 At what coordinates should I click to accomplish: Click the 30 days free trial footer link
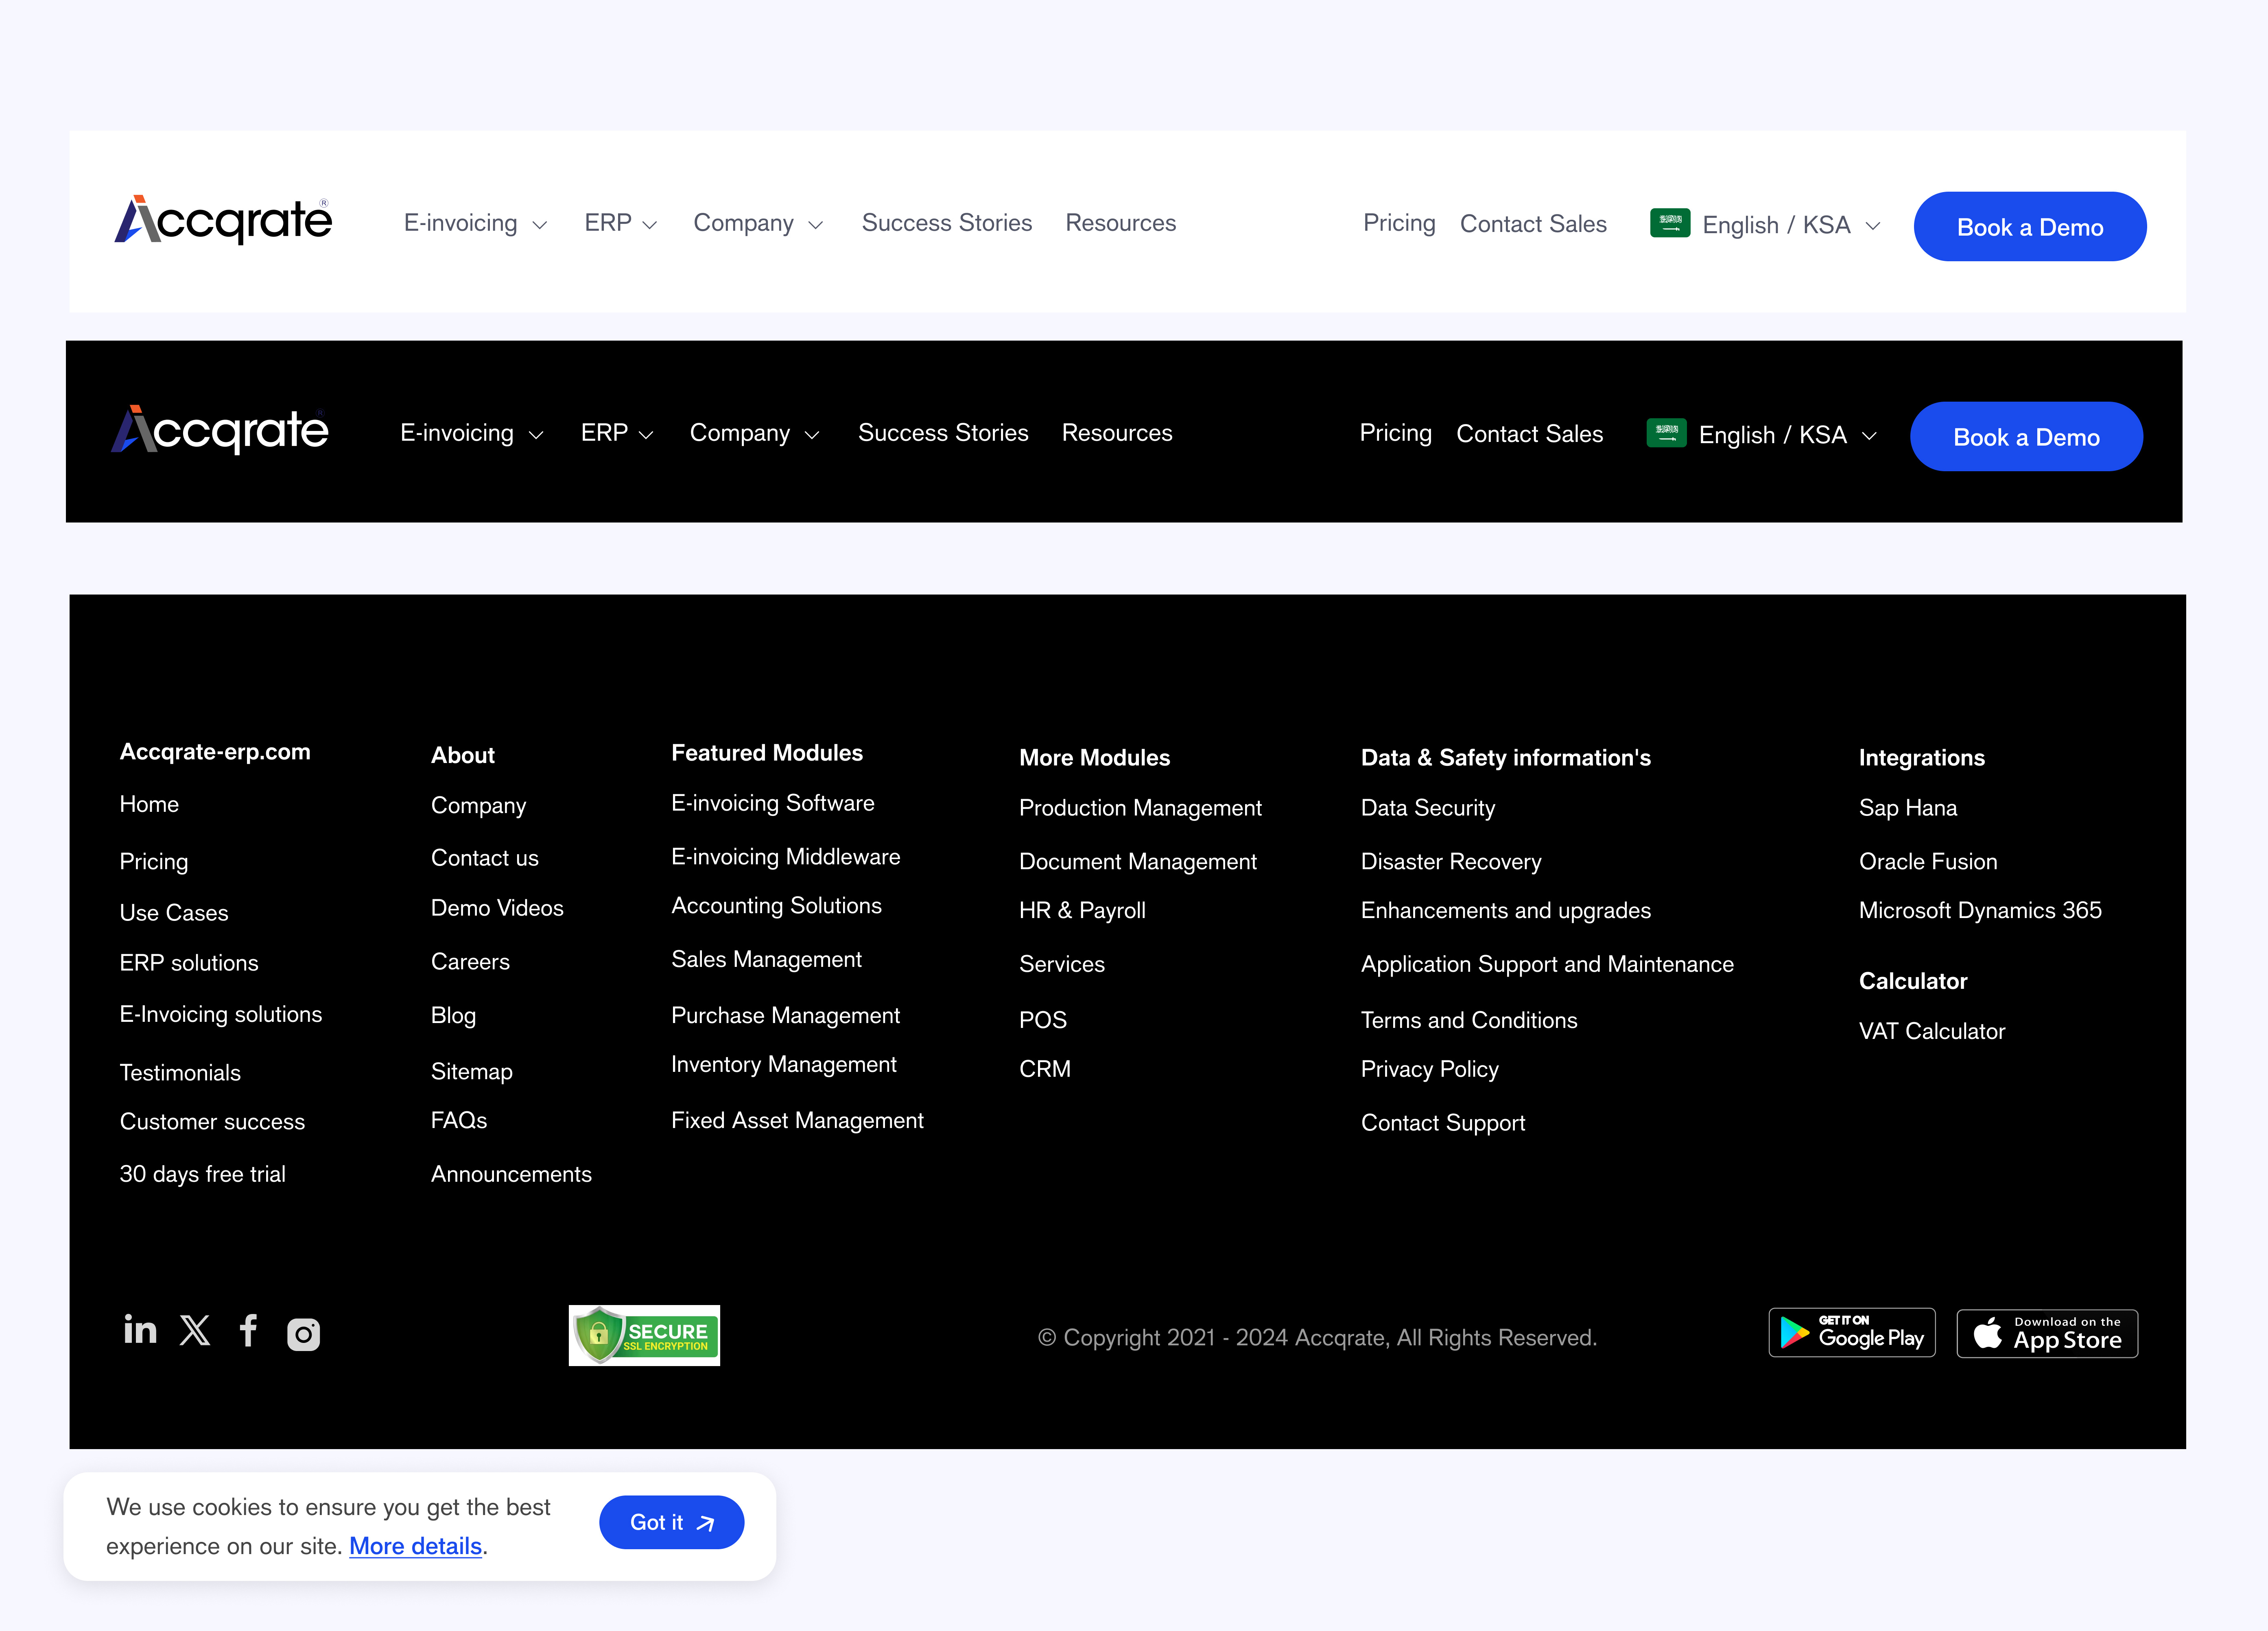pyautogui.click(x=202, y=1174)
